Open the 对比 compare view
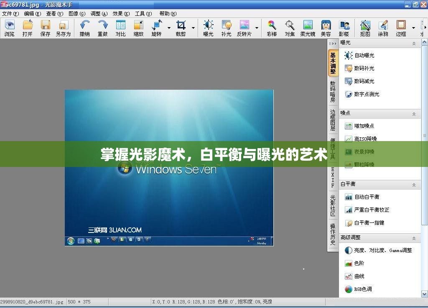 tap(121, 28)
